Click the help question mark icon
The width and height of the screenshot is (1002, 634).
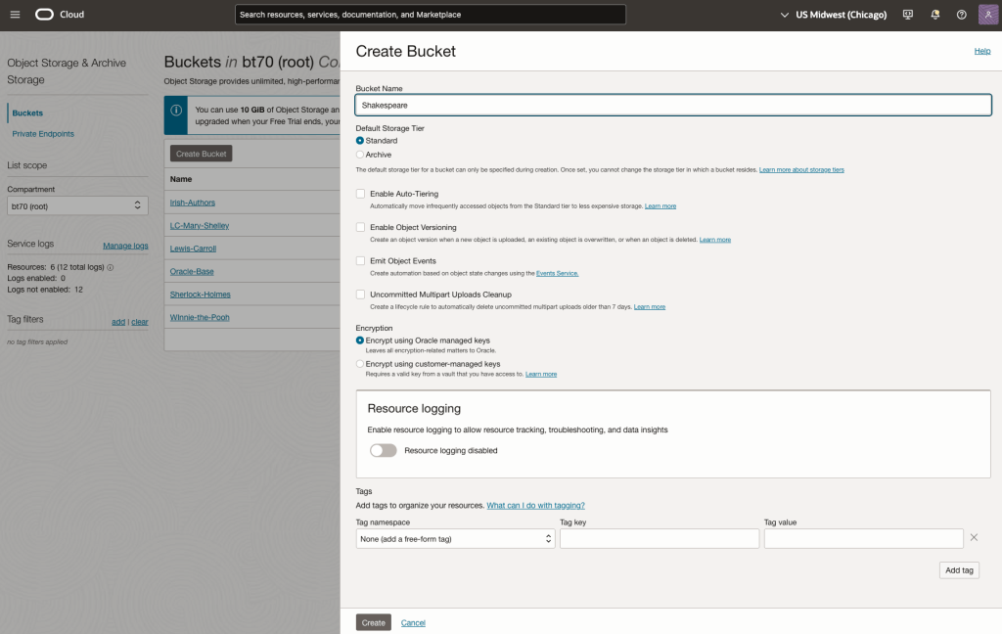[x=961, y=15]
